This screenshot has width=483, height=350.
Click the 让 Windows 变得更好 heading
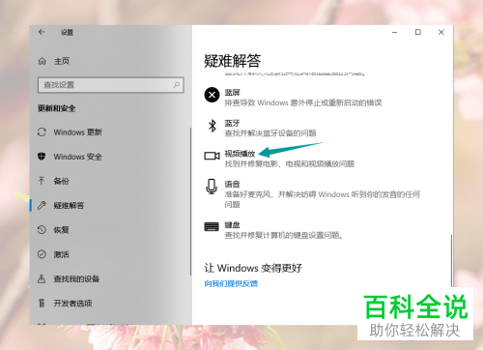point(253,268)
